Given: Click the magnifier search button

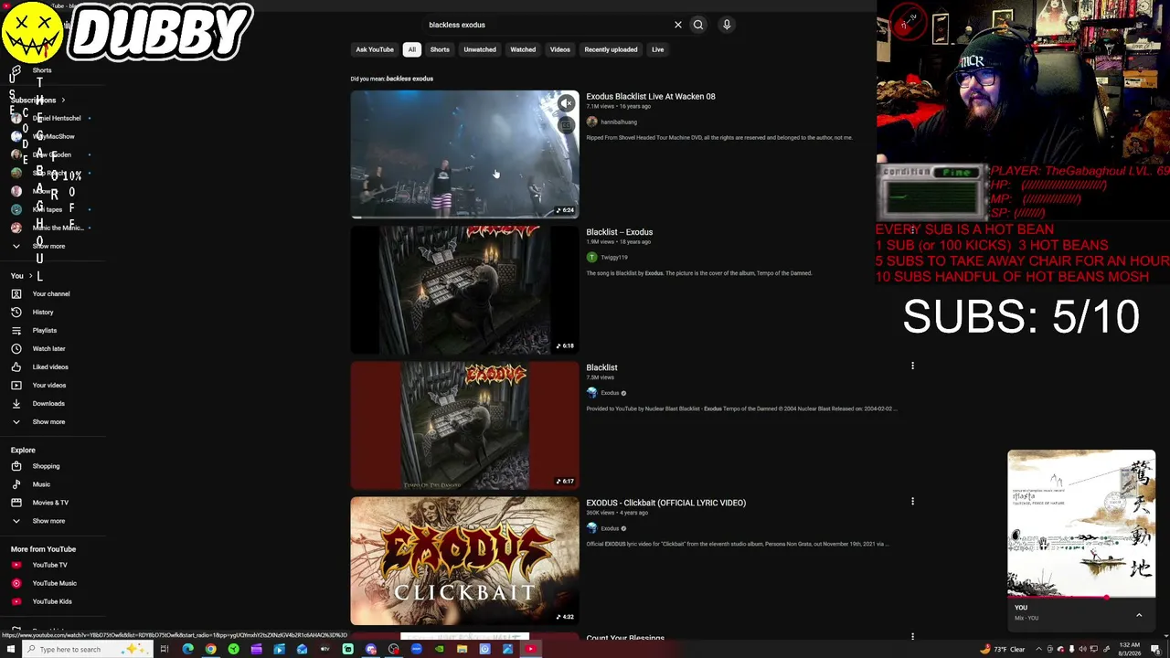Looking at the screenshot, I should 698,25.
